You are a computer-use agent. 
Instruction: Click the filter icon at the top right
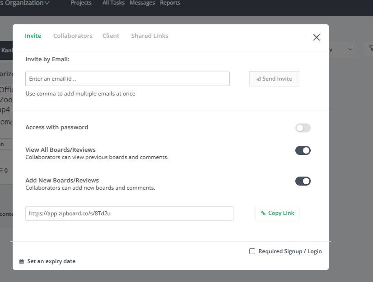click(371, 48)
